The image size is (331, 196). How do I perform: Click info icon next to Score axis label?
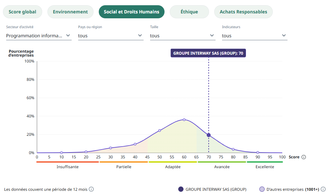pyautogui.click(x=304, y=157)
